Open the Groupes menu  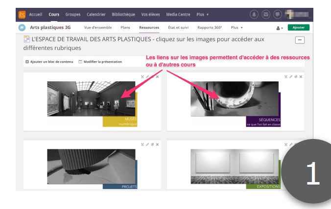pos(73,15)
